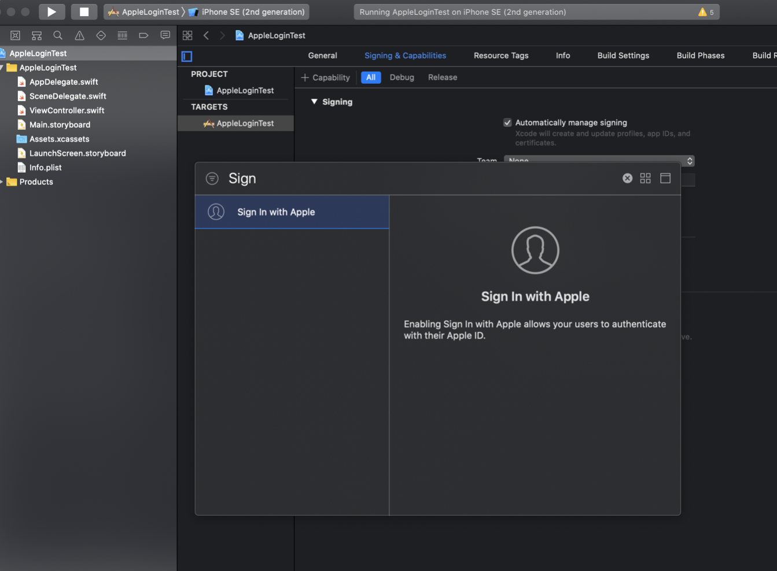Open the Team dropdown
Viewport: 777px width, 571px height.
pyautogui.click(x=599, y=161)
